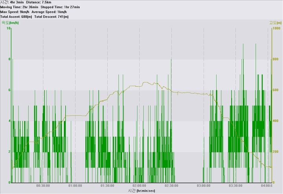The image size is (283, 194).
Task: Click the speed axis label 8
Action: click(9, 59)
